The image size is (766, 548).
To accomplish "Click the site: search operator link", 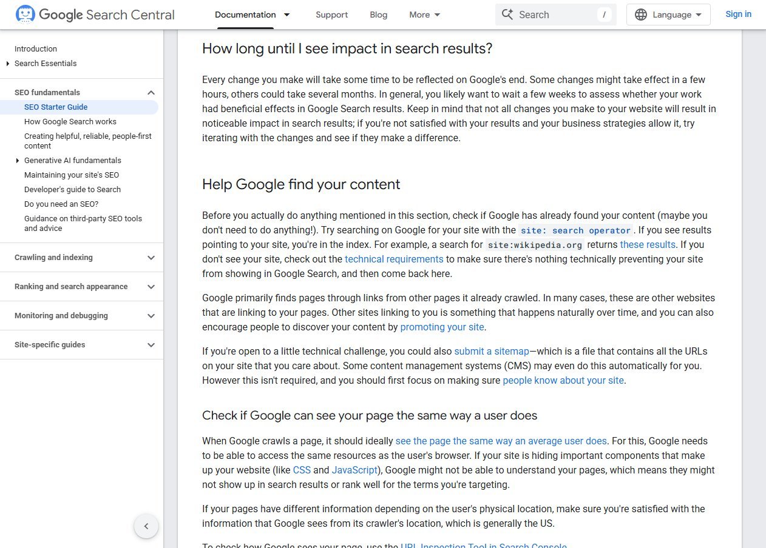I will [576, 230].
